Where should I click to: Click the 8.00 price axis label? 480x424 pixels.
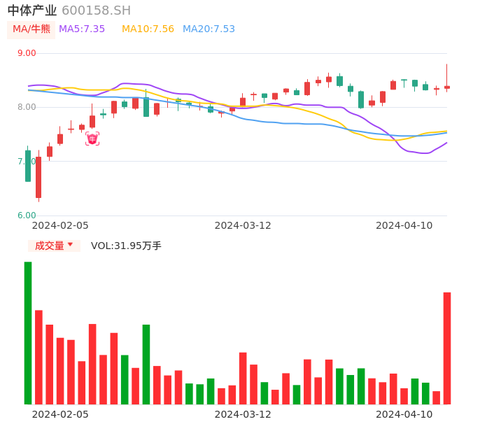pos(27,107)
